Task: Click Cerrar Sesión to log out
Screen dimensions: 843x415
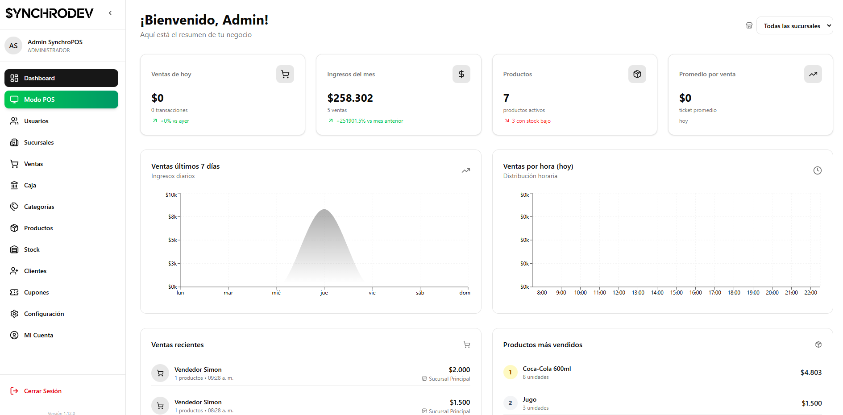Action: [x=42, y=391]
